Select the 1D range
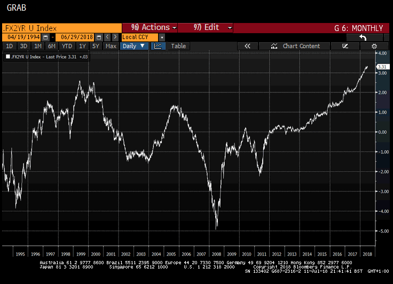The height and width of the screenshot is (284, 393). [x=10, y=46]
